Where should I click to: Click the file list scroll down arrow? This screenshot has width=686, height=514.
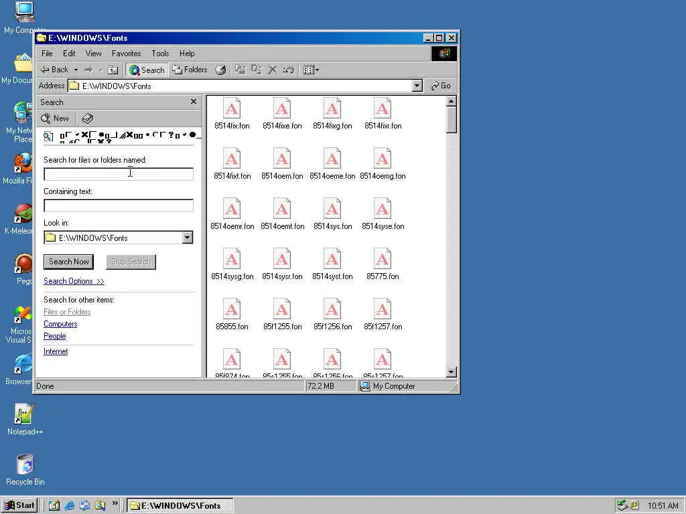(452, 372)
